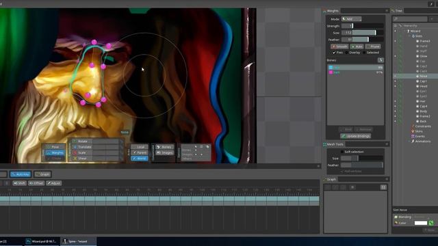This screenshot has height=246, width=438.
Task: Select the Back slot in tree
Action: point(423,122)
